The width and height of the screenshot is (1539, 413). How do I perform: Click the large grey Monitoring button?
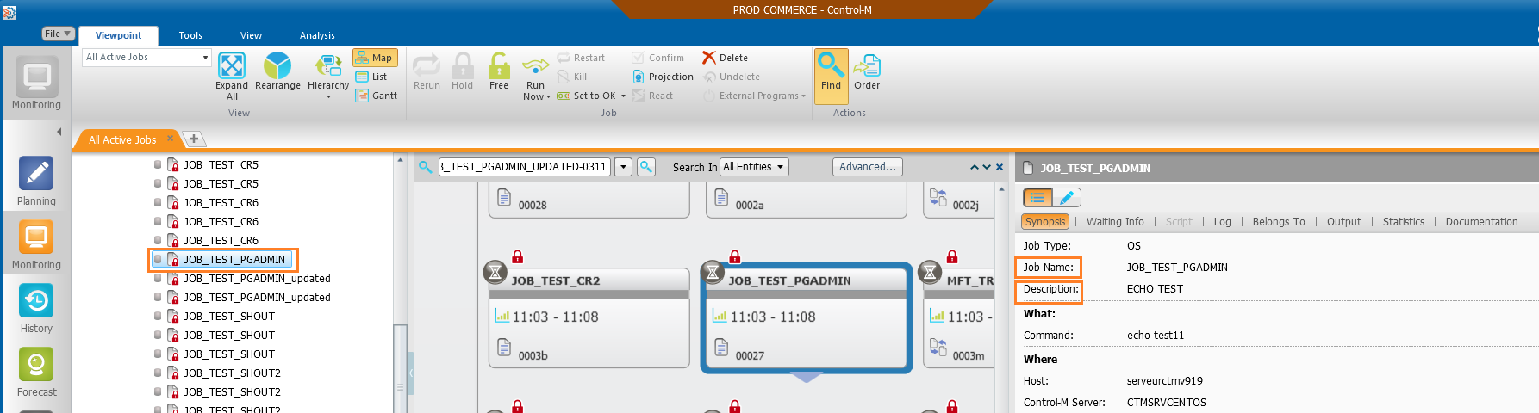36,83
